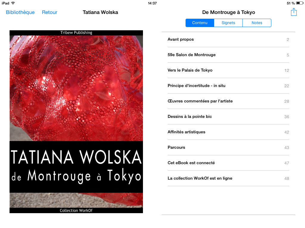Open the Tatiana Wolska book cover
305x228 pixels.
tap(76, 122)
